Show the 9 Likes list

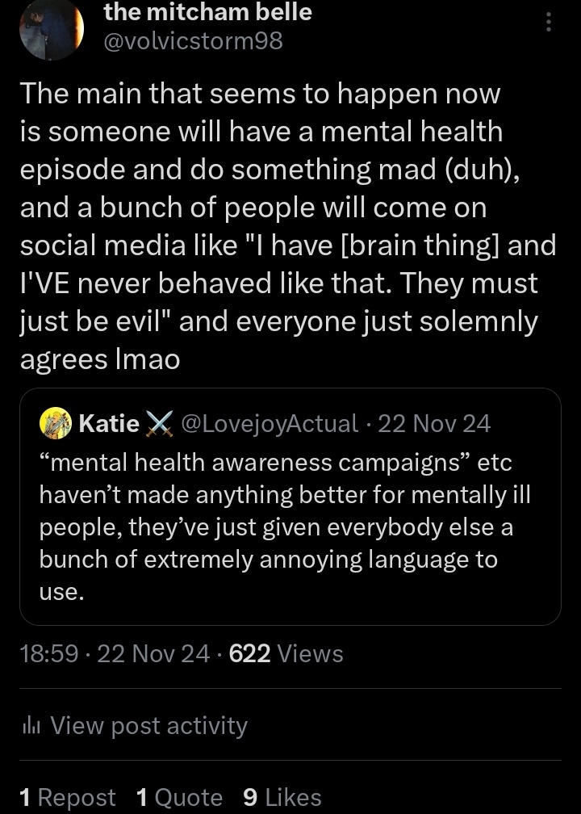pos(282,798)
